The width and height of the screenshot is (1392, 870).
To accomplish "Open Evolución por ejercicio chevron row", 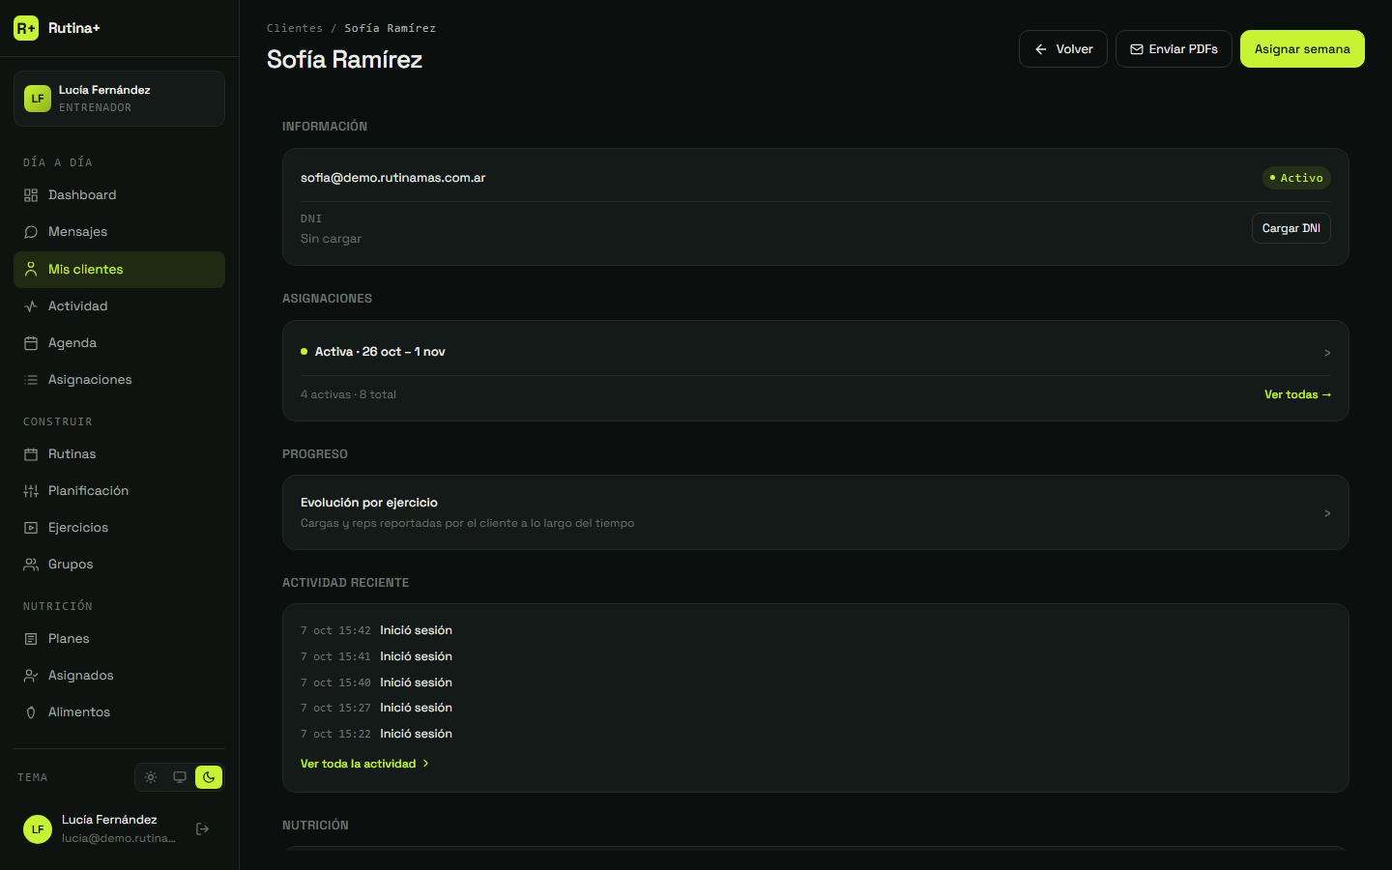I will (x=816, y=512).
